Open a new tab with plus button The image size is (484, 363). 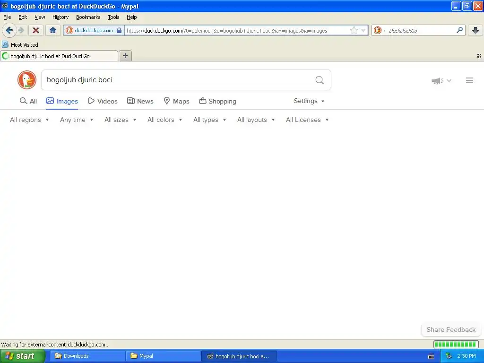pyautogui.click(x=125, y=56)
